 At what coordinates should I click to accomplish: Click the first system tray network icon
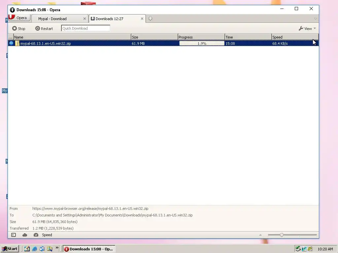(x=298, y=249)
